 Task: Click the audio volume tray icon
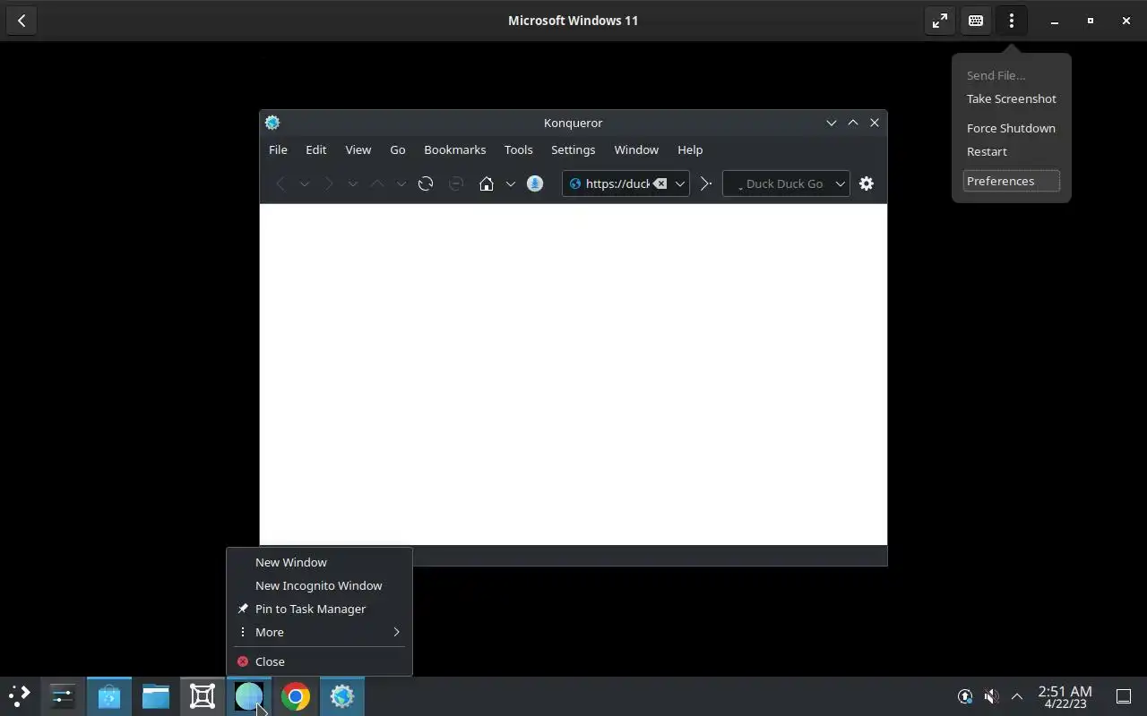(x=991, y=696)
